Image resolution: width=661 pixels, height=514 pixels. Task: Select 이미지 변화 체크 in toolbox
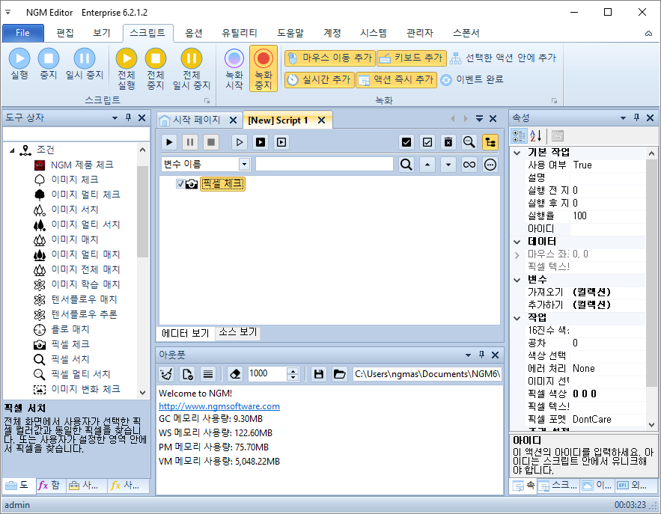(x=85, y=389)
